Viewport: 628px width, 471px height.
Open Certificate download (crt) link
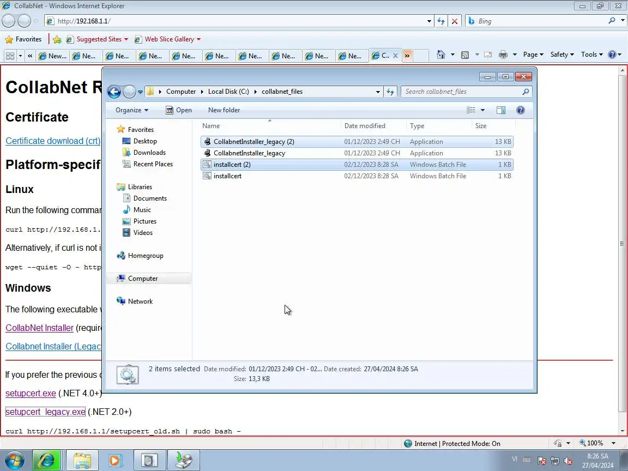click(x=53, y=141)
